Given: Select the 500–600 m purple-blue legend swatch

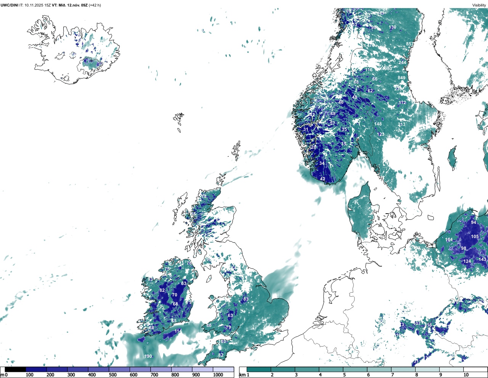Looking at the screenshot, I should click(119, 370).
